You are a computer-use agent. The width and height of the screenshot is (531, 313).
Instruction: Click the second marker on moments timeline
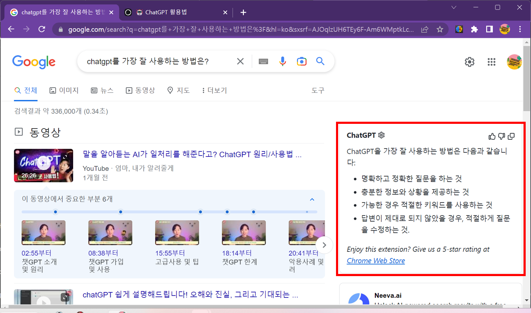(x=121, y=212)
